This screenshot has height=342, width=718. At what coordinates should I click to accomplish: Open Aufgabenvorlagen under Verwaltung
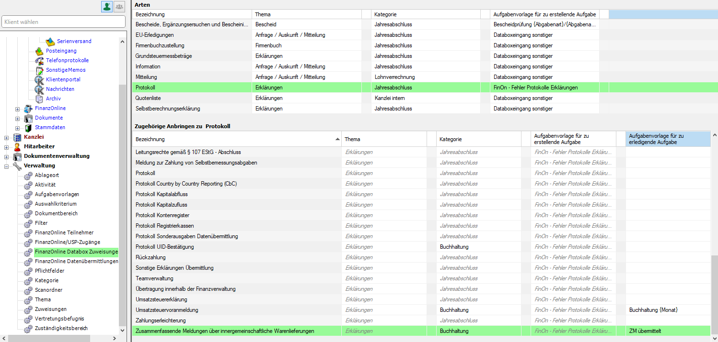click(x=57, y=194)
